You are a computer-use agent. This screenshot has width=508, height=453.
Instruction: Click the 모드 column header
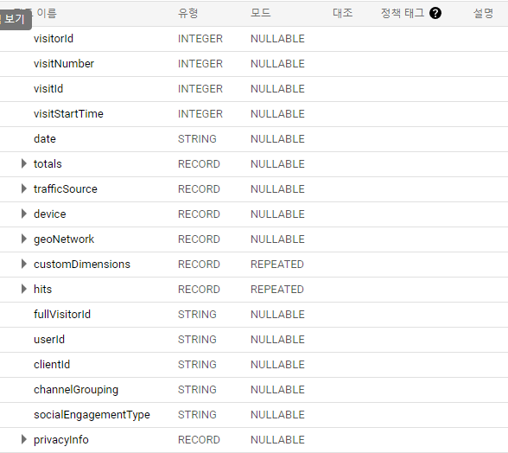(x=261, y=13)
